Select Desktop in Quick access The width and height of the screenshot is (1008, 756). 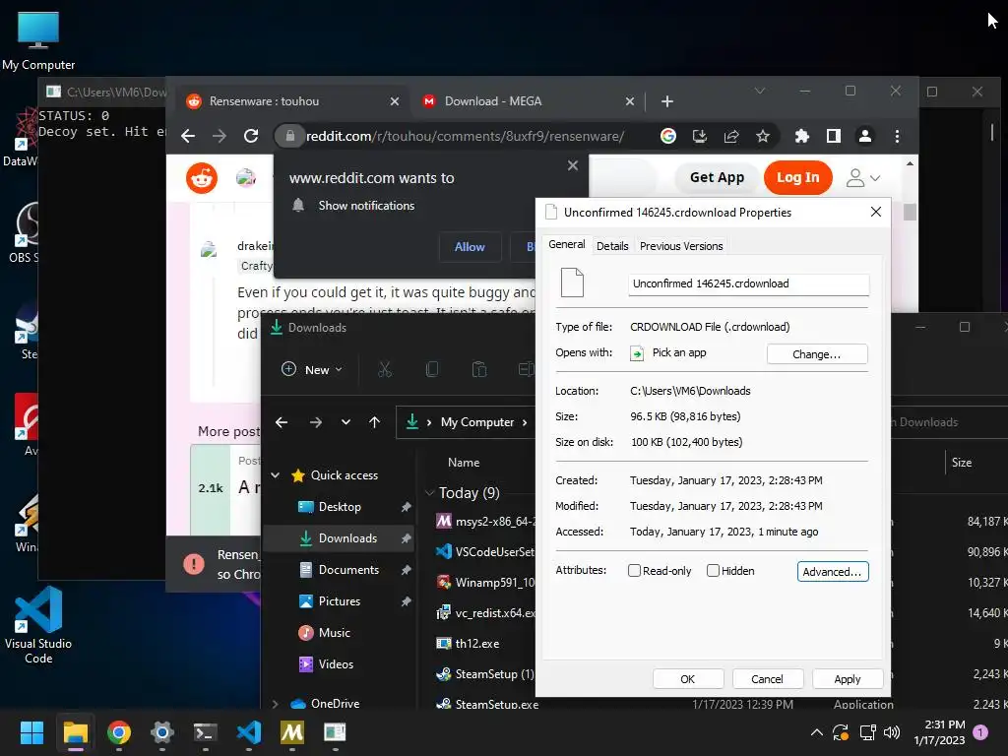click(340, 507)
